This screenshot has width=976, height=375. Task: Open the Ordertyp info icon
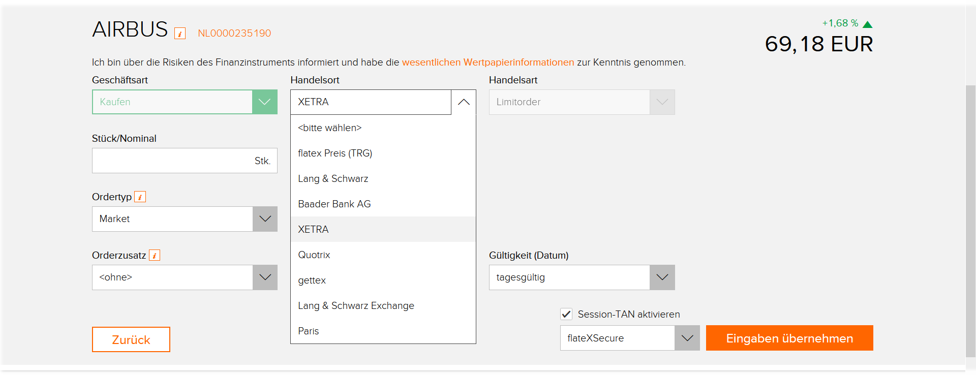pos(140,197)
